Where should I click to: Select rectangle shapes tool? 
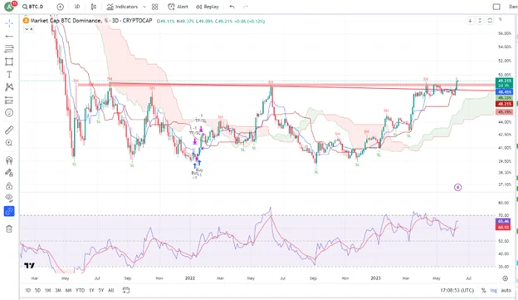9,61
